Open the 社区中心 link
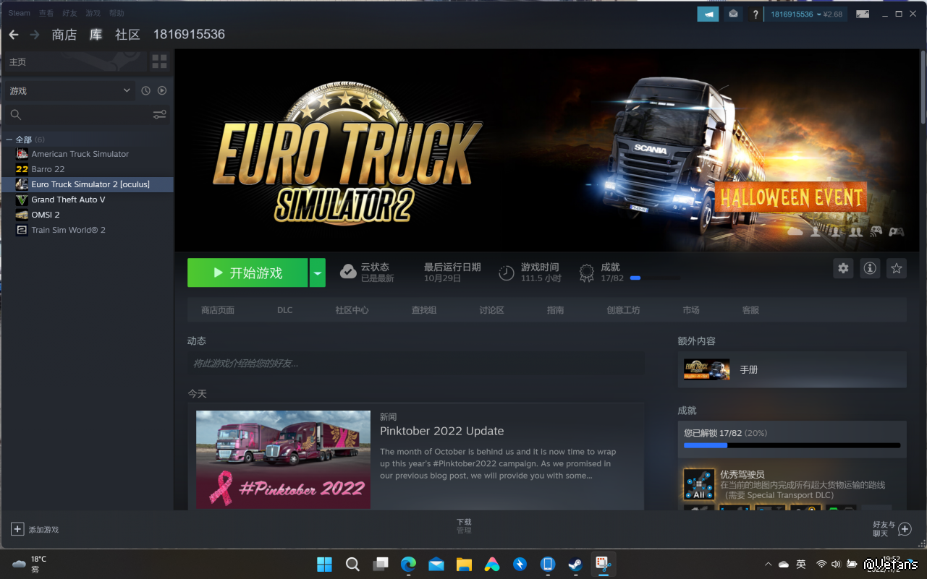The width and height of the screenshot is (927, 579). [x=352, y=310]
